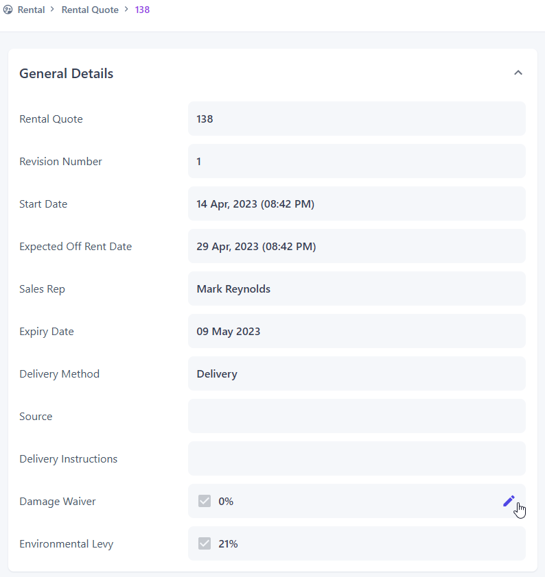Click breadcrumb item 138
The width and height of the screenshot is (545, 577).
[x=142, y=10]
